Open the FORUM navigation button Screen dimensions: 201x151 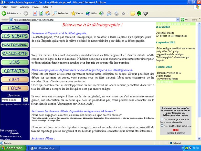15,88
